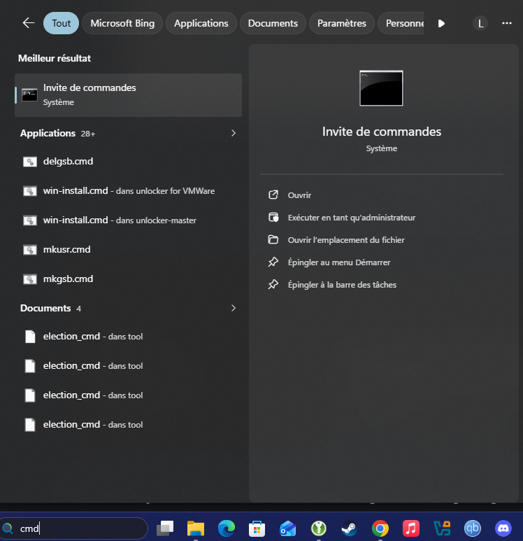523x541 pixels.
Task: Click the Task View taskbar icon
Action: tap(165, 528)
